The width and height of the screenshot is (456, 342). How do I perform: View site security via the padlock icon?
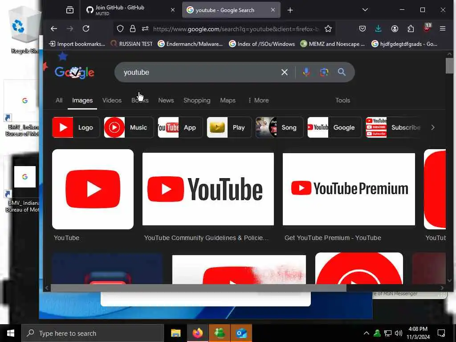click(133, 28)
